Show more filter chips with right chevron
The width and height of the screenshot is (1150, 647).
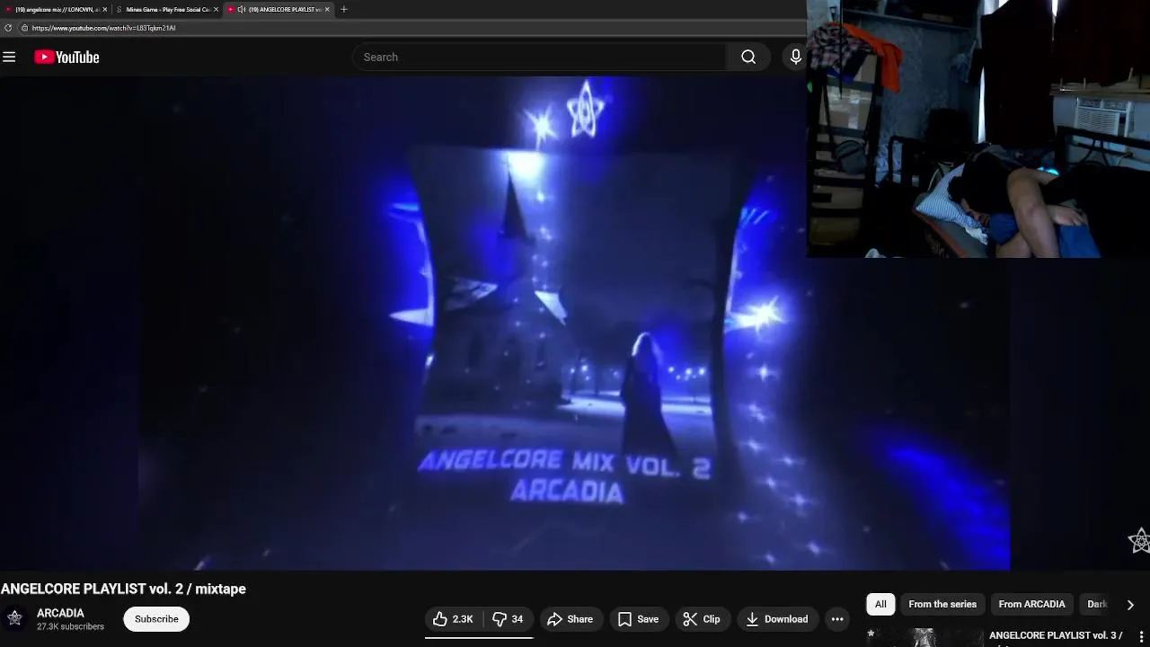click(x=1130, y=605)
